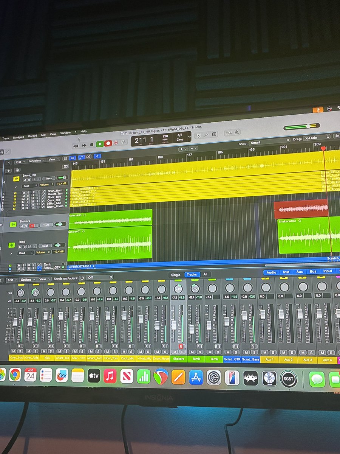Open Tamb track Volume parameter dropdown
This screenshot has width=340, height=454.
42,252
